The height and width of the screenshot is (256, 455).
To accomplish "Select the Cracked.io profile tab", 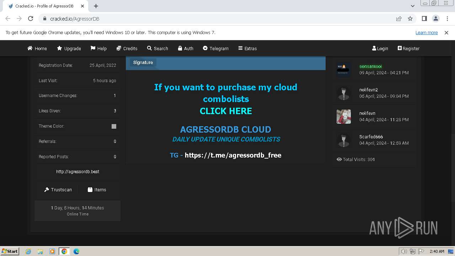I will 44,6.
